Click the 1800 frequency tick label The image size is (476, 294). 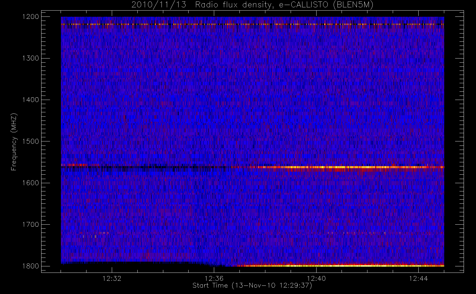tap(31, 266)
